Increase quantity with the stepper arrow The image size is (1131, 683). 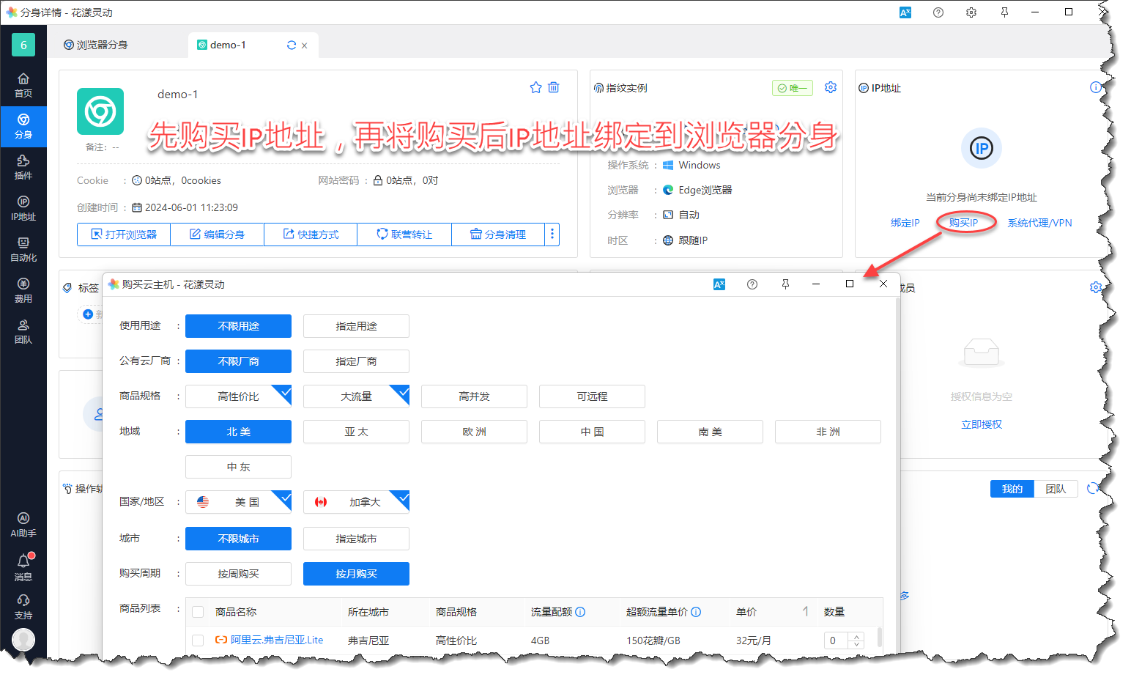(856, 636)
